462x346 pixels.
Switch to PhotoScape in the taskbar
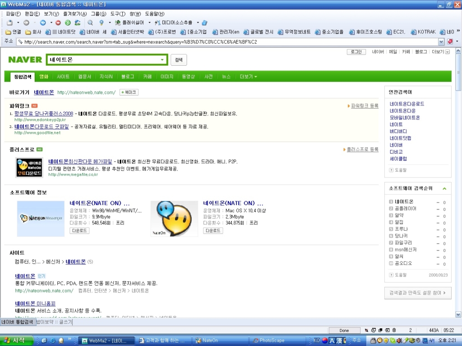(278, 341)
